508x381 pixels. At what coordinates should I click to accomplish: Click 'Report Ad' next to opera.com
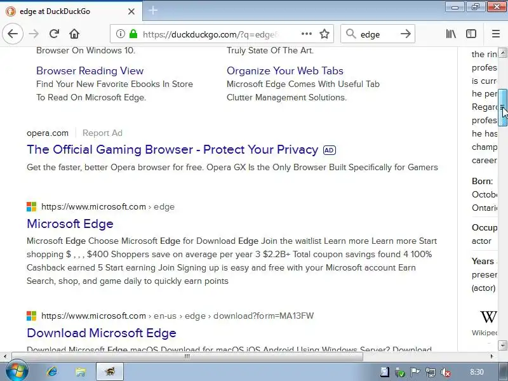pos(102,133)
